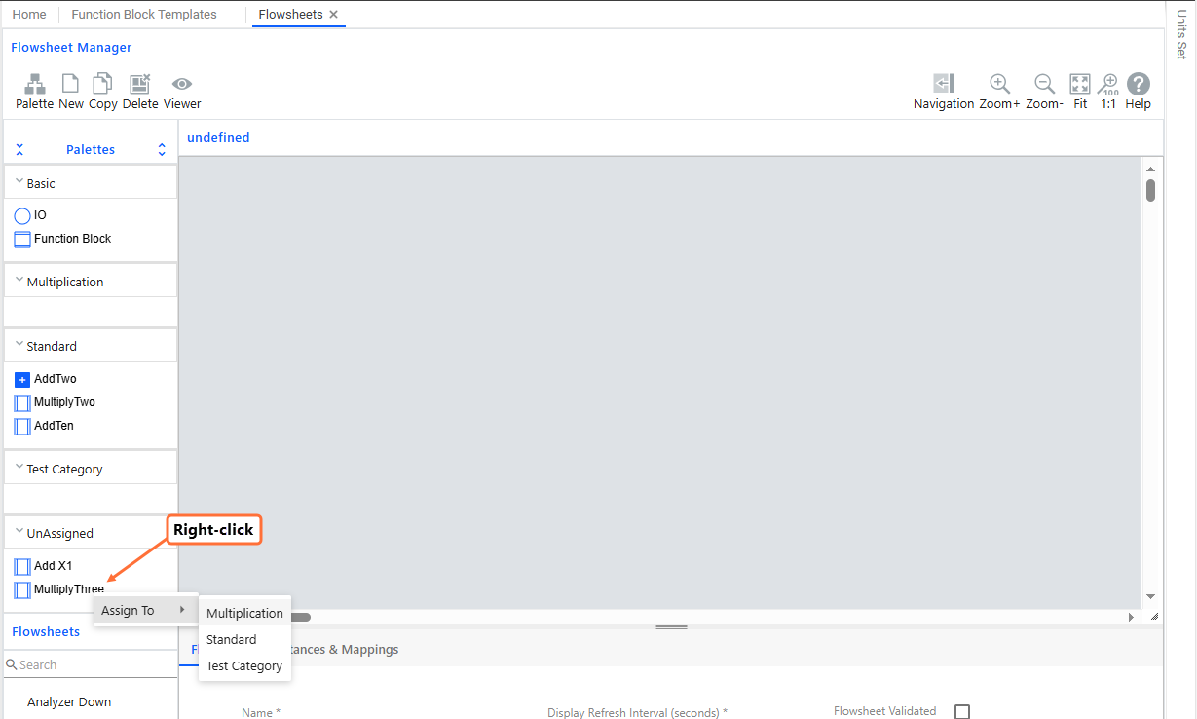
Task: Collapse the Basic palette section
Action: (19, 182)
